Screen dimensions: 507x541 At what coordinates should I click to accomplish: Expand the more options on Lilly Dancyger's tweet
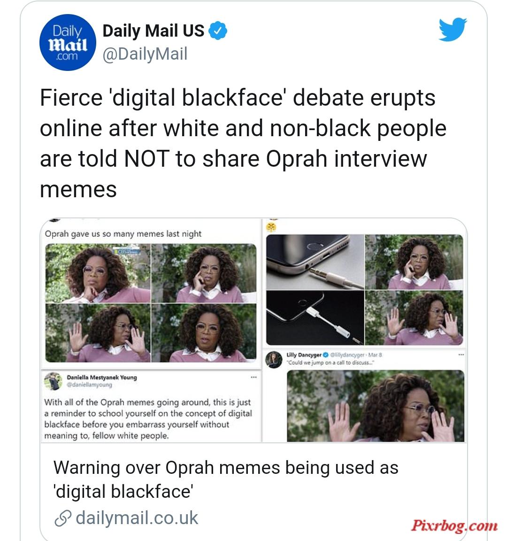(461, 355)
